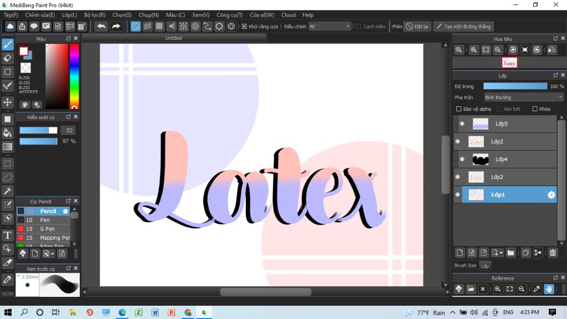567x319 pixels.
Task: Zoom out on navigator panel
Action: click(498, 50)
